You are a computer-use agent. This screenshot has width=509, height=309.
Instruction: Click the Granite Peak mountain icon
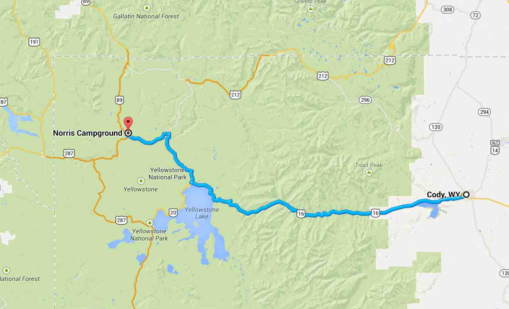(x=311, y=9)
